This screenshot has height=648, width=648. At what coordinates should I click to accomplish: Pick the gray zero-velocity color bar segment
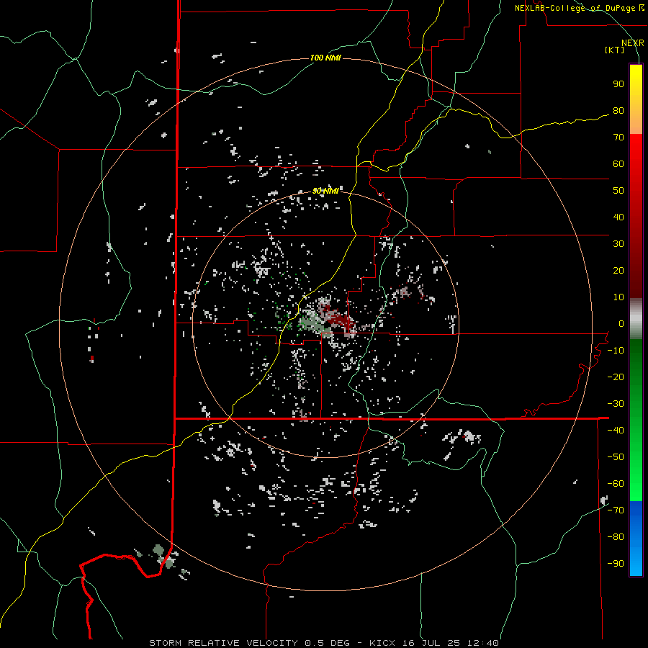(636, 319)
